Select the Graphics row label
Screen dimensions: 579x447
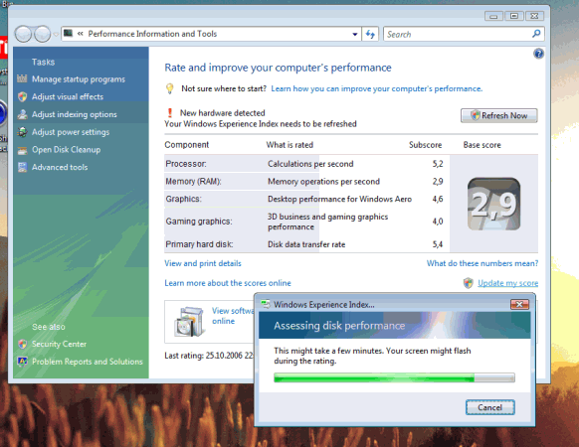tap(183, 199)
